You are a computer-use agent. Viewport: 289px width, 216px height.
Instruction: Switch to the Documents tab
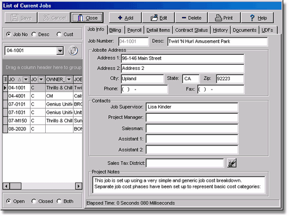(244, 30)
